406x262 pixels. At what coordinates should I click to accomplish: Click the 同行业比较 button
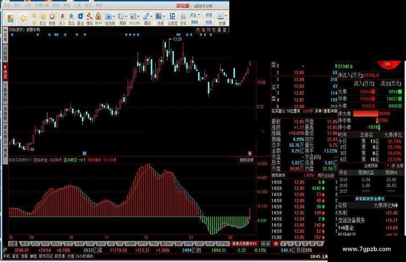coord(326,175)
